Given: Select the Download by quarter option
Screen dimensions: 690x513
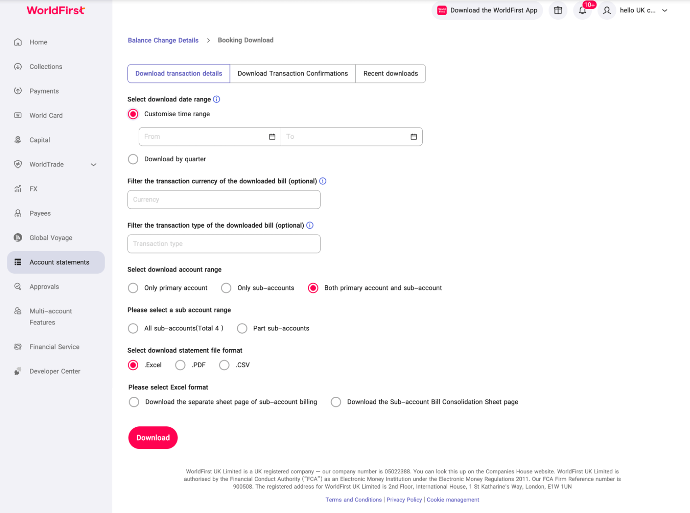Looking at the screenshot, I should [133, 159].
